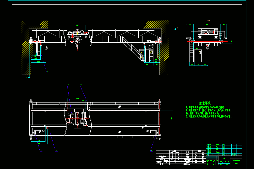Screen dimensions: 254x169
Task: Select the operator cab in the side view
Action: (198, 56)
